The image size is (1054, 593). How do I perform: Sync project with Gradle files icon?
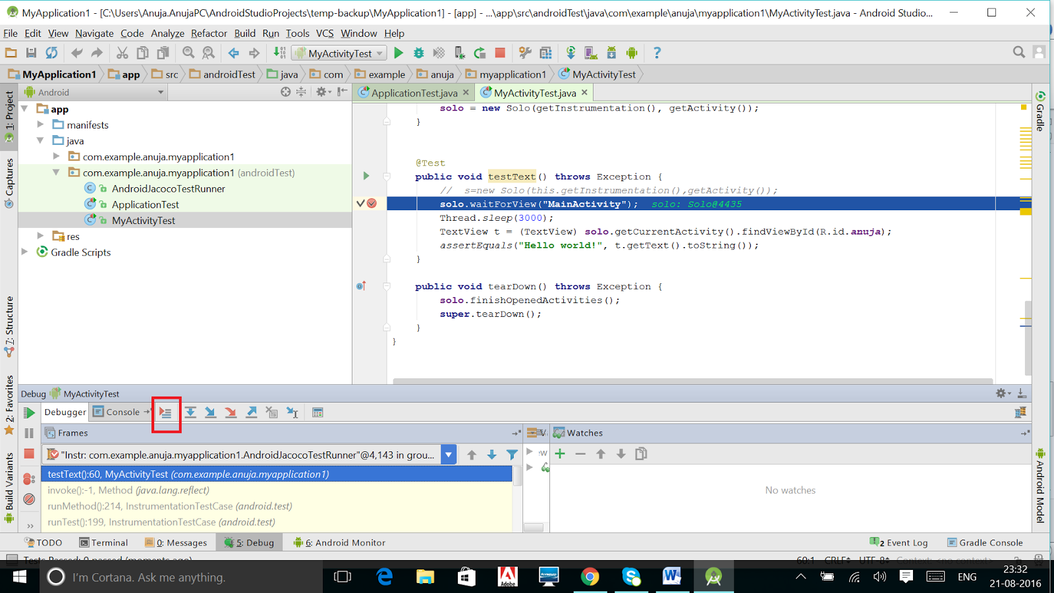[x=570, y=53]
